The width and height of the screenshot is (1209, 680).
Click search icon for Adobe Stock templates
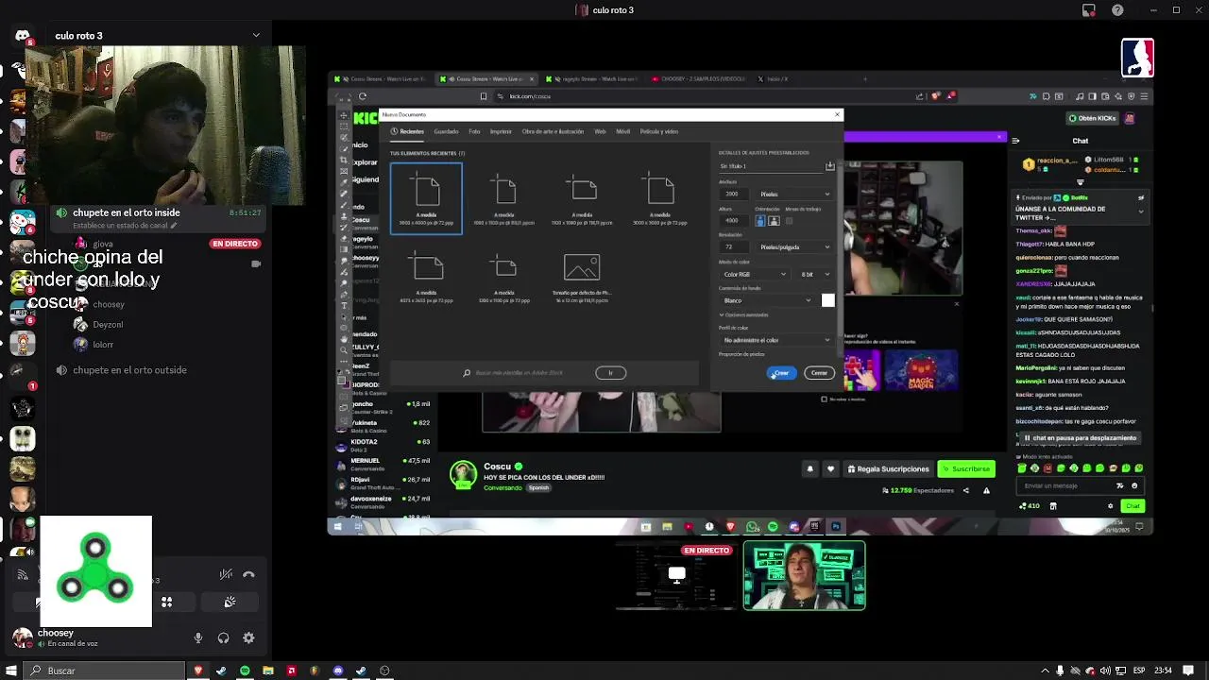(467, 373)
